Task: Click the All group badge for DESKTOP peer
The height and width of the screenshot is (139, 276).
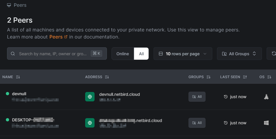Action: (197, 123)
